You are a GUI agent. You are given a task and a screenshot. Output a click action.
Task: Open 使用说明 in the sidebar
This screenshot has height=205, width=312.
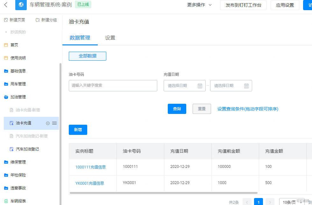pos(18,58)
